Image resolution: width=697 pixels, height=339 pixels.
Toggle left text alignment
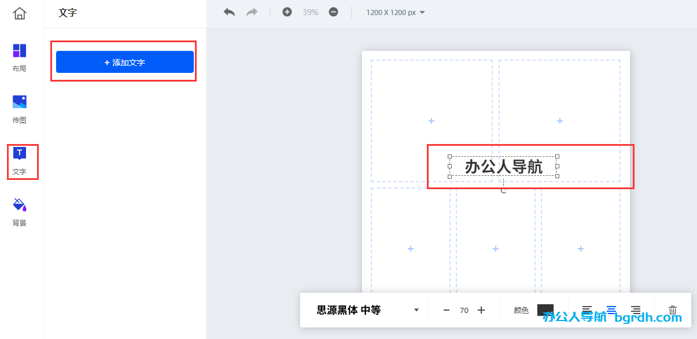pos(587,309)
